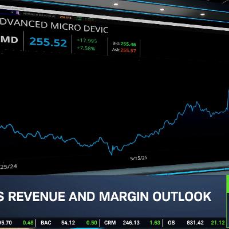The height and width of the screenshot is (229, 229).
Task: Click the CRM price 246.13
Action: [x=131, y=223]
